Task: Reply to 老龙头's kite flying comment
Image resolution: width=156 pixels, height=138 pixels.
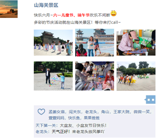Action: tap(78, 132)
